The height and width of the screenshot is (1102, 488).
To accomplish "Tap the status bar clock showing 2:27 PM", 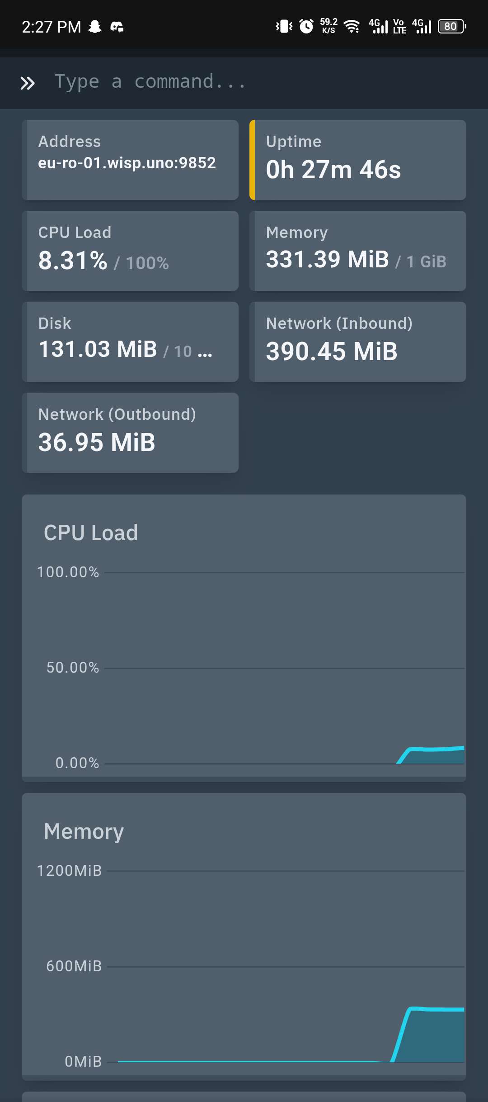I will coord(52,27).
